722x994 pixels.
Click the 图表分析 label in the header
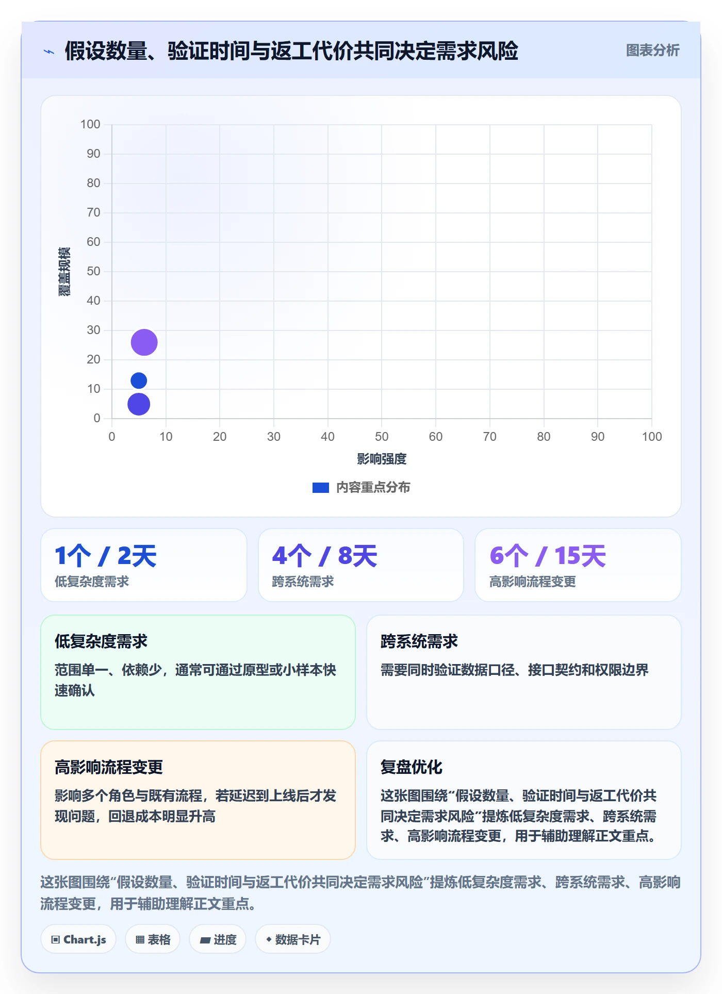tap(652, 51)
